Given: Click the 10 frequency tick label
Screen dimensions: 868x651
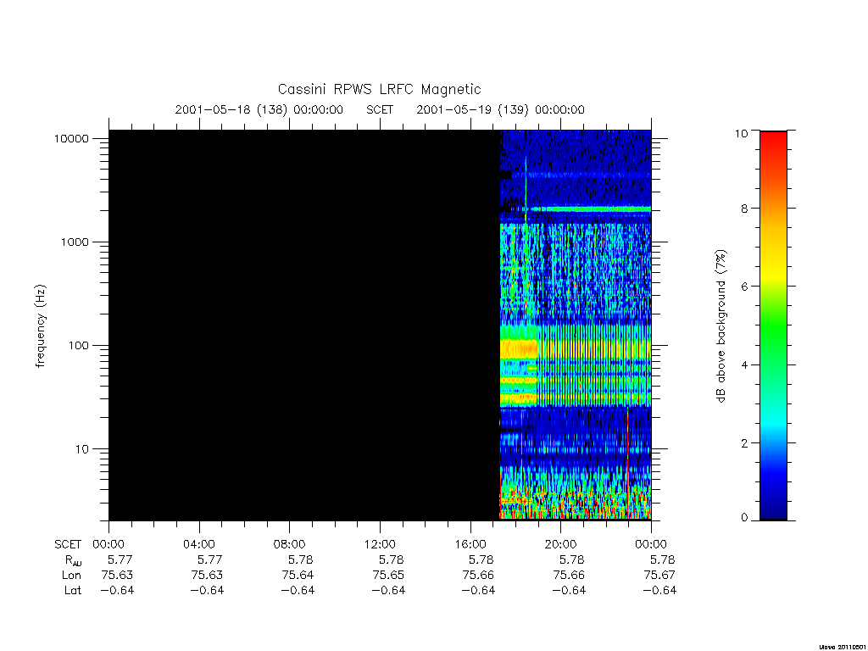Looking at the screenshot, I should coord(82,449).
